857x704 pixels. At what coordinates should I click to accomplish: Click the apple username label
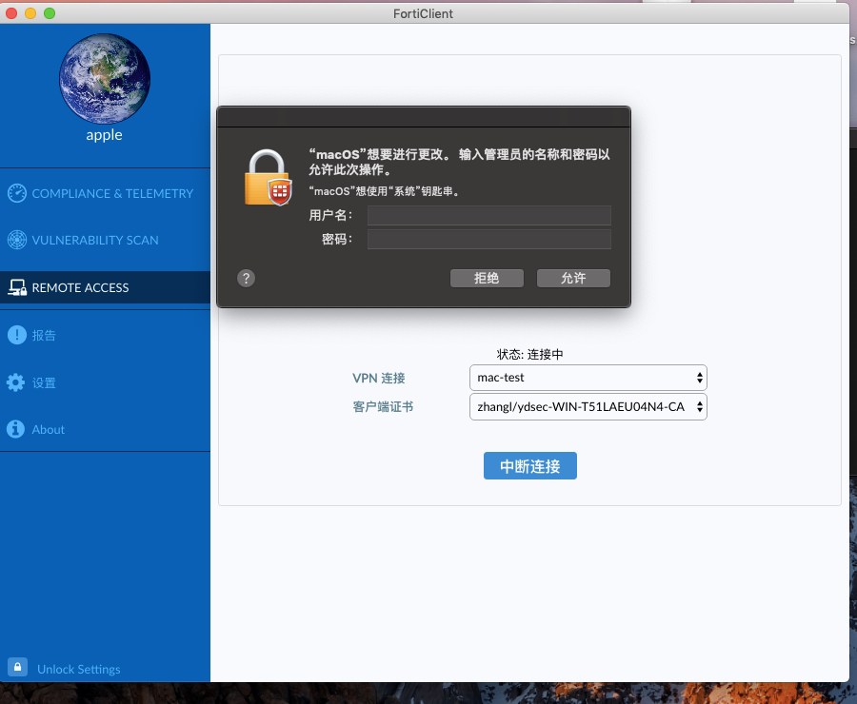point(104,135)
